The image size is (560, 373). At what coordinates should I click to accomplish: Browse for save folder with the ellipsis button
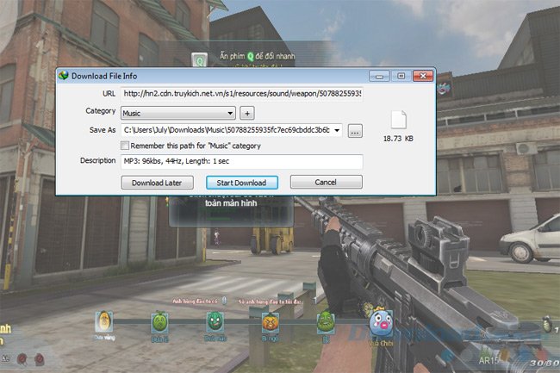pyautogui.click(x=355, y=131)
